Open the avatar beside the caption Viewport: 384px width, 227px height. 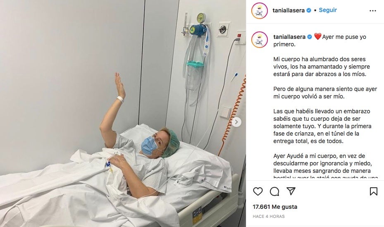pos(259,39)
